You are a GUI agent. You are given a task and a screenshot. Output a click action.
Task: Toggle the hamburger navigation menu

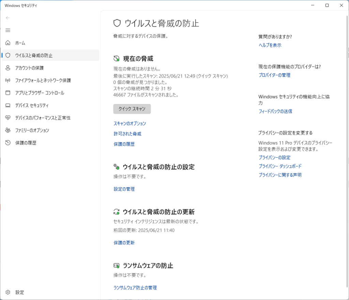click(8, 30)
